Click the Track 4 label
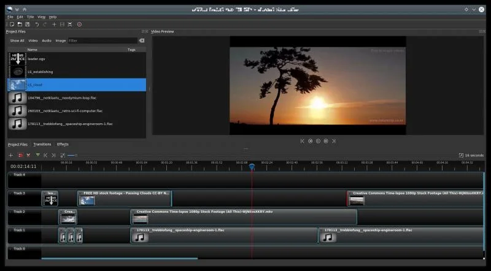This screenshot has width=491, height=271. tap(19, 175)
